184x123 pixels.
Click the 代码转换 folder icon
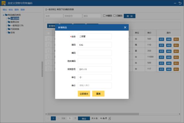click(x=9, y=29)
